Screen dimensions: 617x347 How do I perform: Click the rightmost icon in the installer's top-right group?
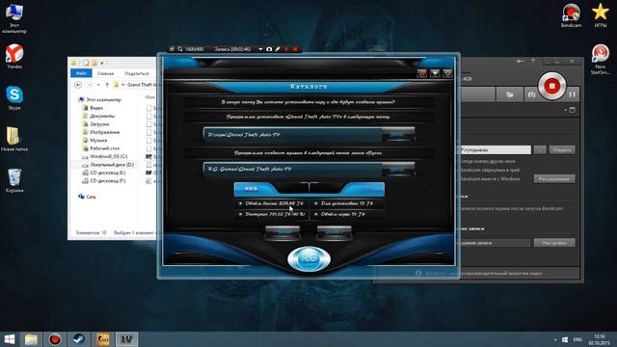(x=447, y=73)
